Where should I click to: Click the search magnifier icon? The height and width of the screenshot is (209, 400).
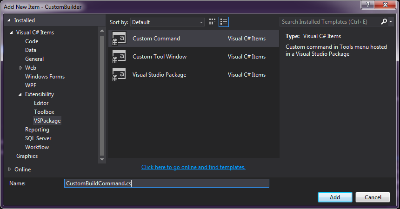pos(384,22)
